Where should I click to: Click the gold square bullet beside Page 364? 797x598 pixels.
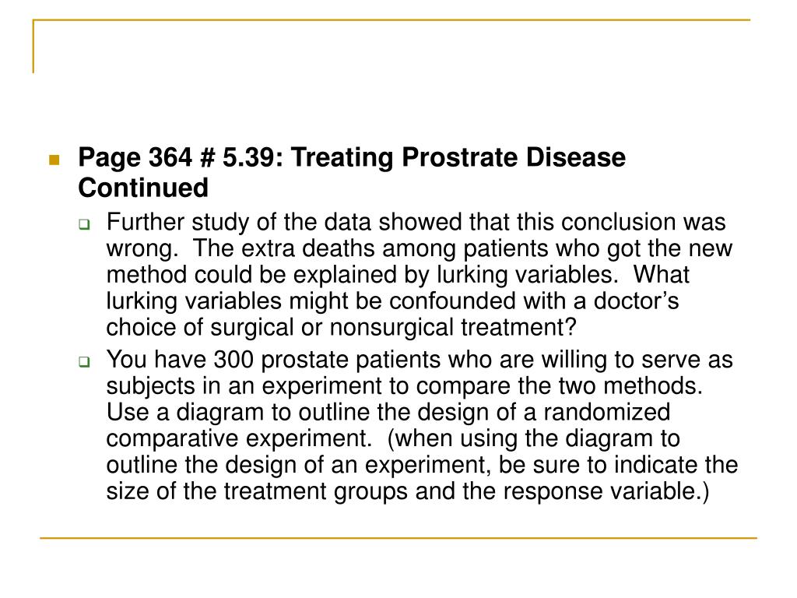coord(54,160)
